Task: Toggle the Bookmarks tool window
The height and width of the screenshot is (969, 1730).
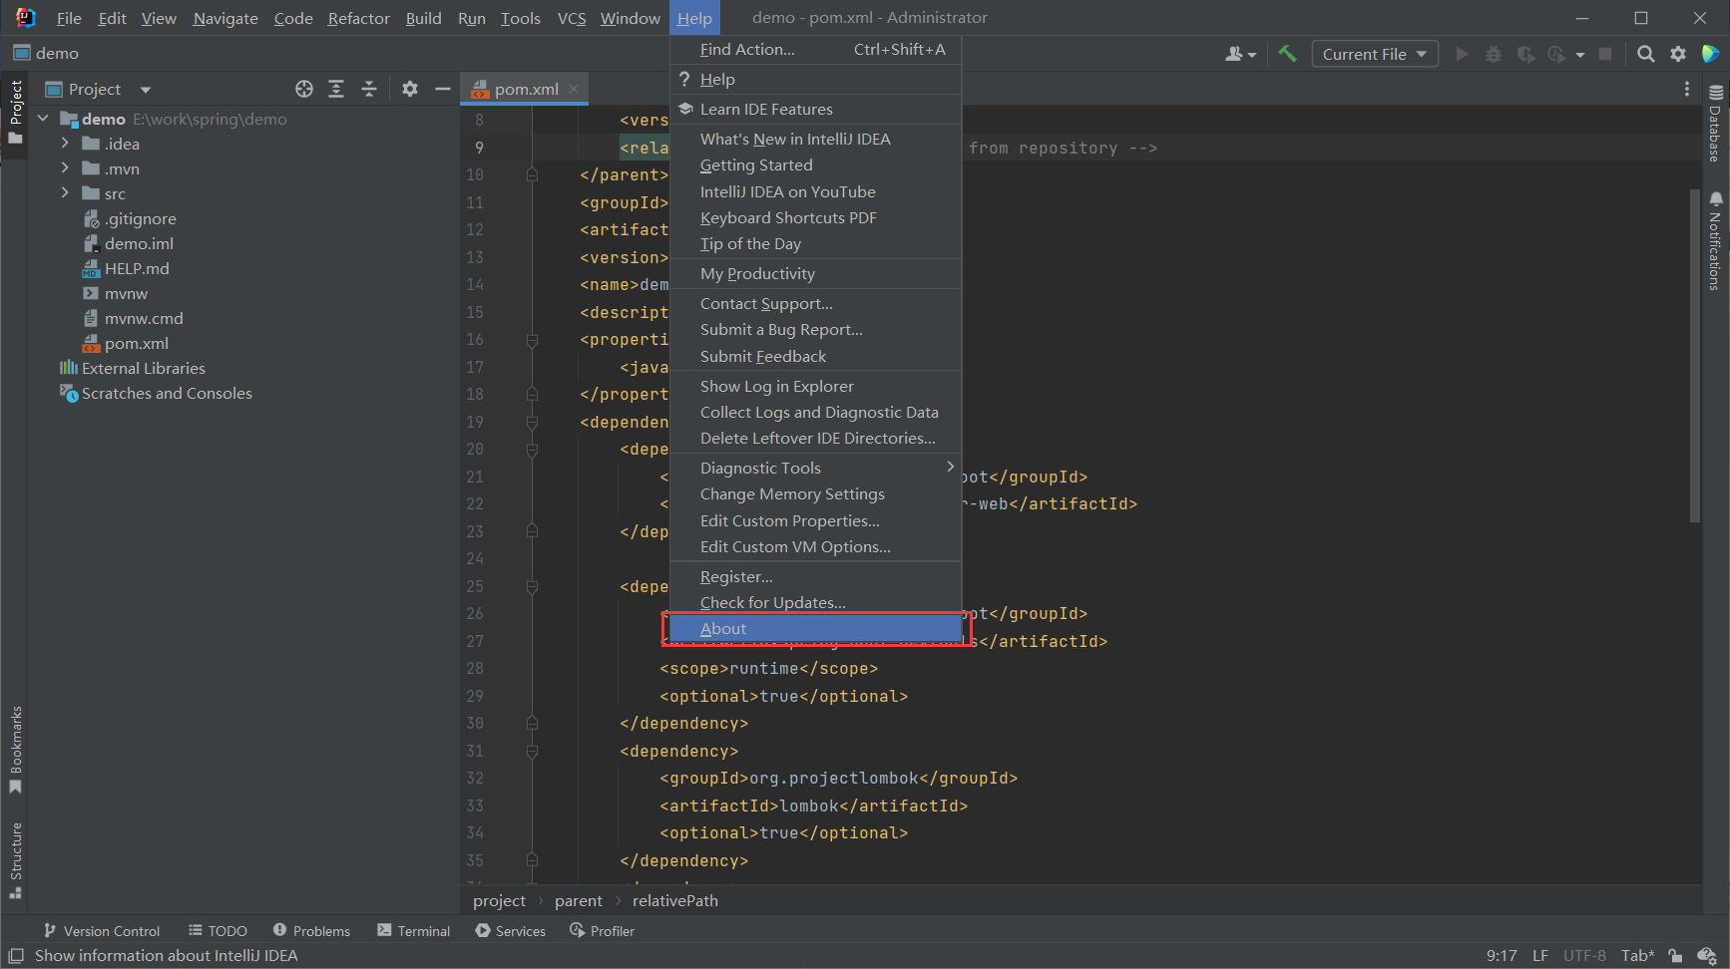Action: pos(15,750)
